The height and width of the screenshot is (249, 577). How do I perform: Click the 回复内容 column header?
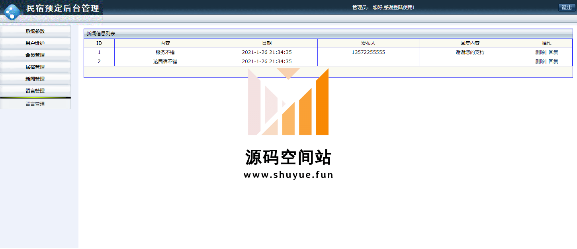[470, 43]
